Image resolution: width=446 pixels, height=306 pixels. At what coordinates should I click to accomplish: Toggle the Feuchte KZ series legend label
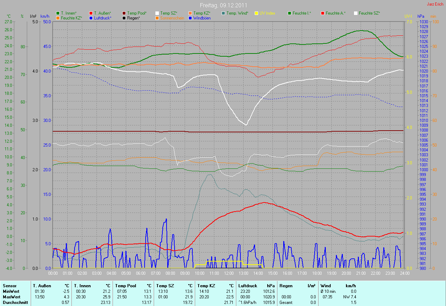coord(71,18)
